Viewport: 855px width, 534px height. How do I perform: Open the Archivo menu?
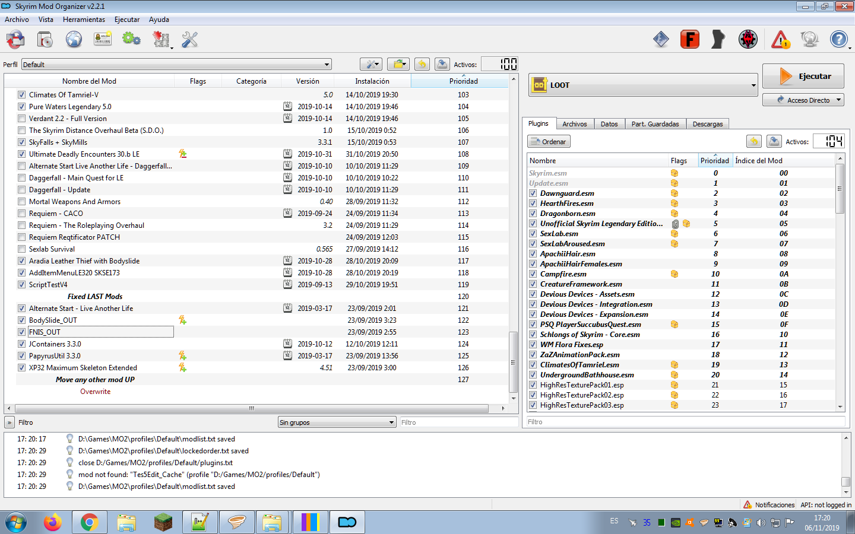[17, 20]
